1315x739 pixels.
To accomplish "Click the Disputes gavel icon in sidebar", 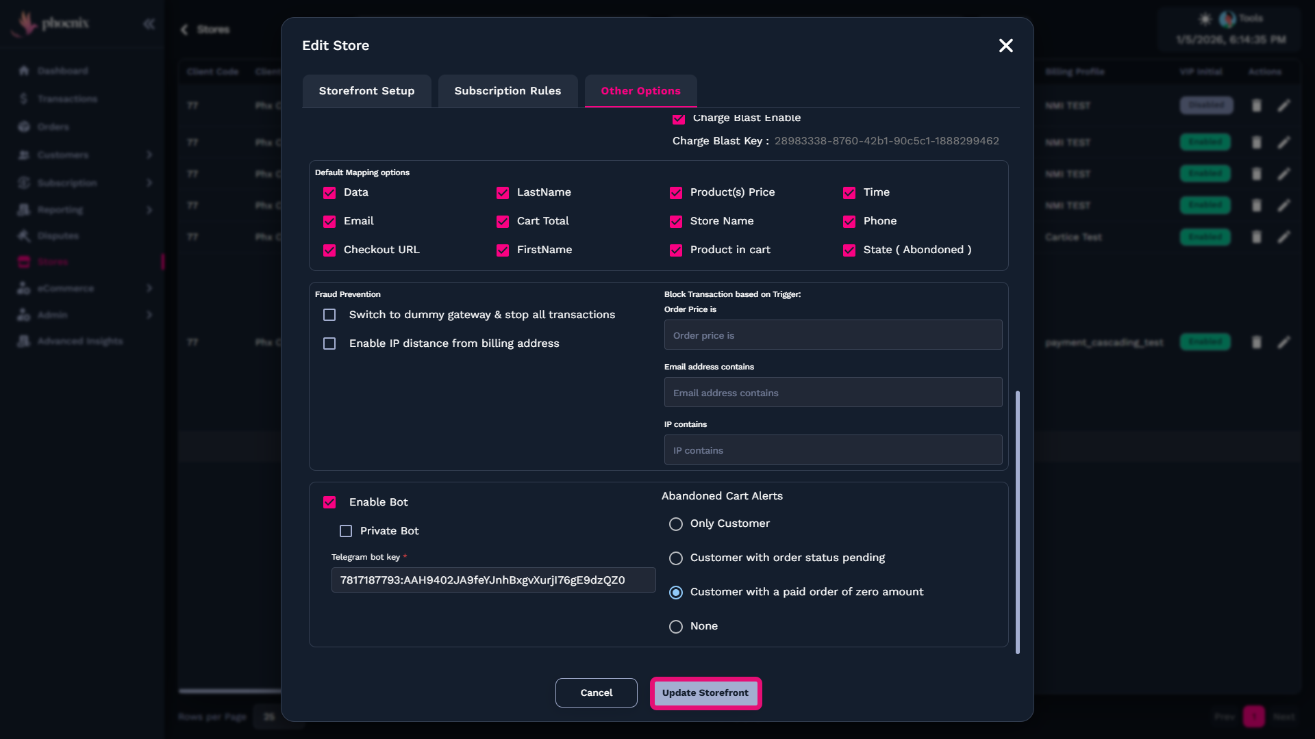I will 24,235.
